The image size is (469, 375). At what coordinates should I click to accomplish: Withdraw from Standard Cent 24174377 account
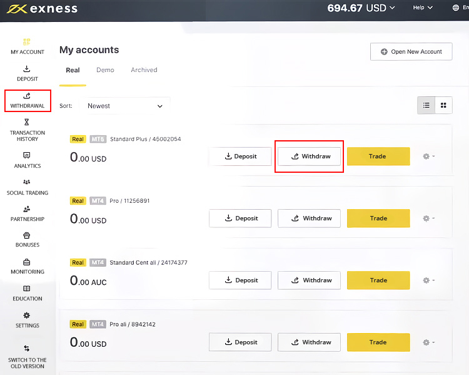(310, 280)
